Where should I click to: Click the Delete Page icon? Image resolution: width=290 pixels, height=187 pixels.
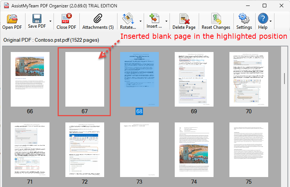pyautogui.click(x=184, y=18)
